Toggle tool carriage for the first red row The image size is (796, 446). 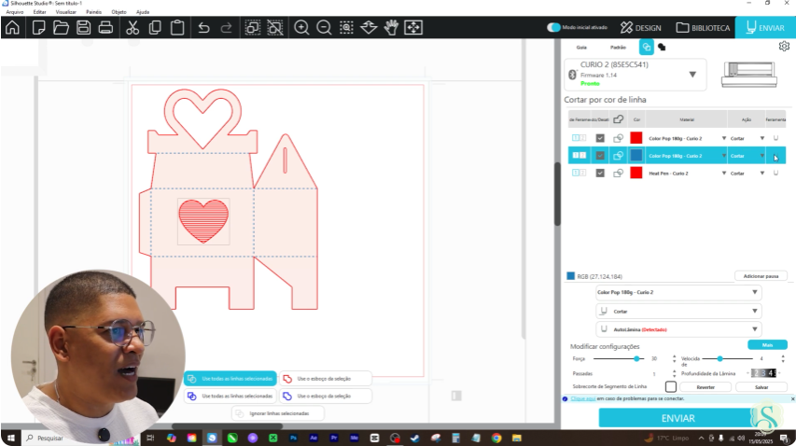click(580, 138)
